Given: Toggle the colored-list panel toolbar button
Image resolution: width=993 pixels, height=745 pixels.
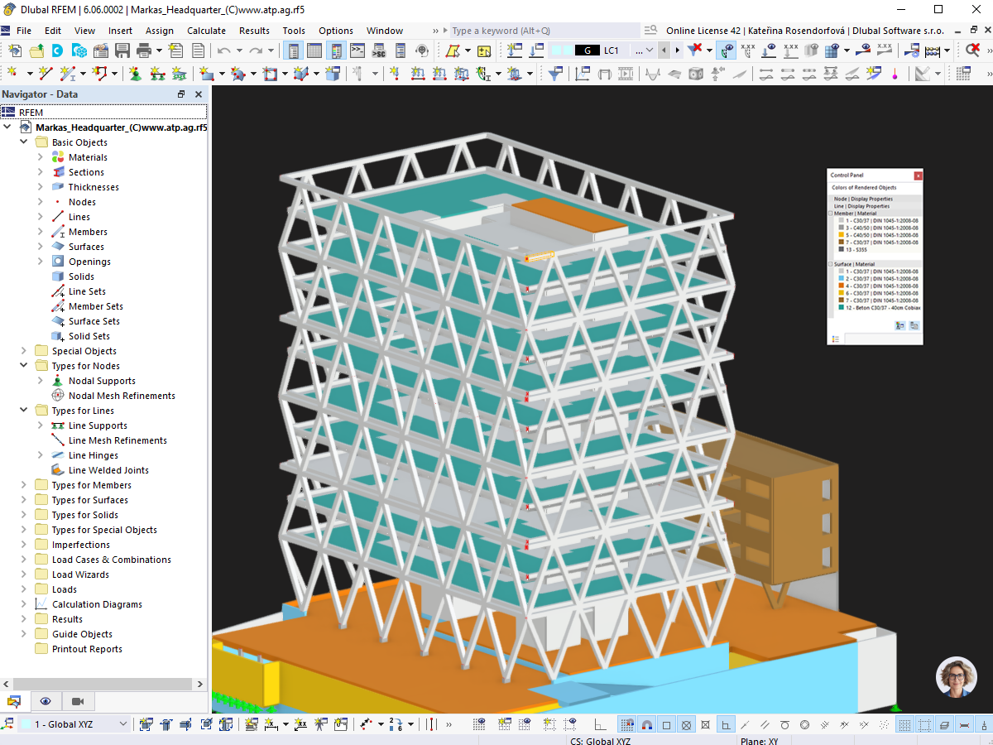Looking at the screenshot, I should click(334, 50).
